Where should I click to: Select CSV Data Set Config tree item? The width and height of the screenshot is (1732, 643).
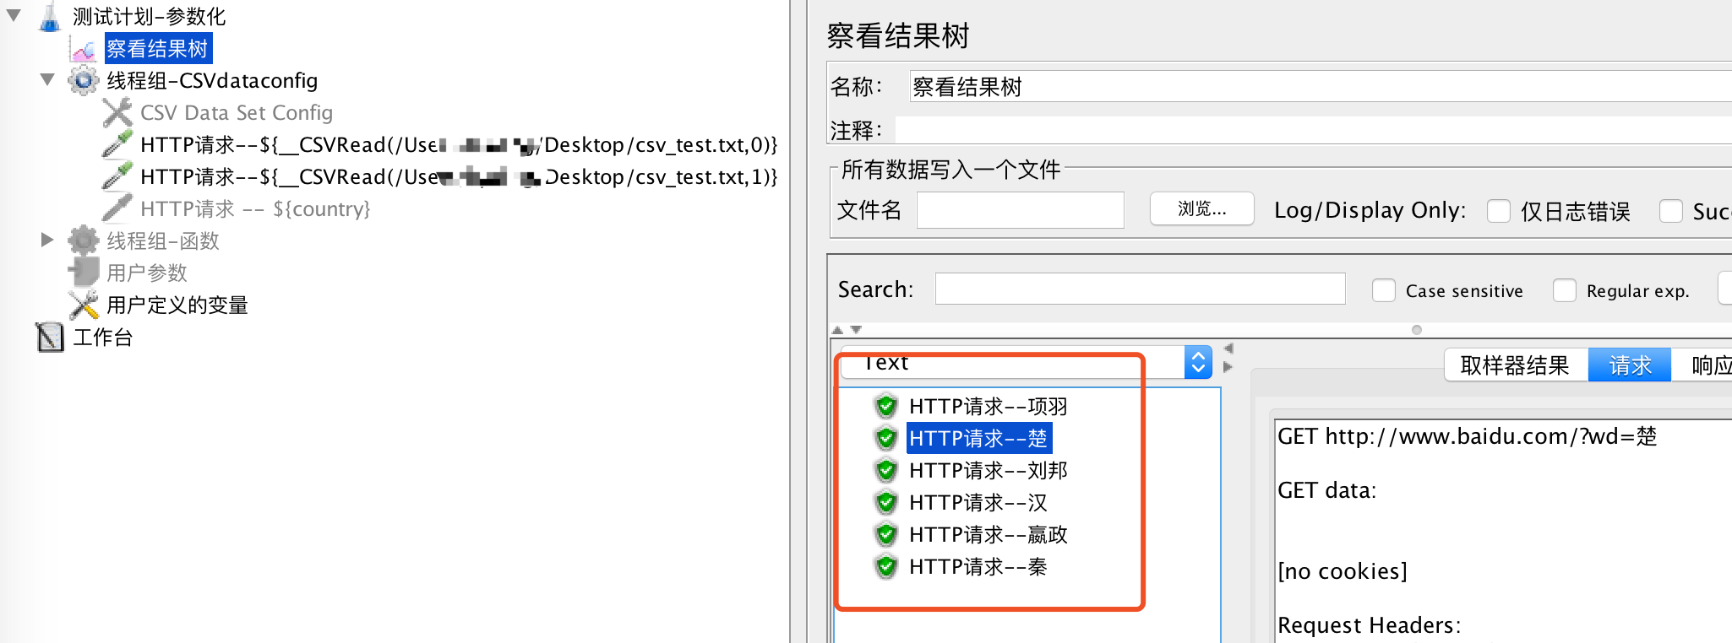point(237,113)
